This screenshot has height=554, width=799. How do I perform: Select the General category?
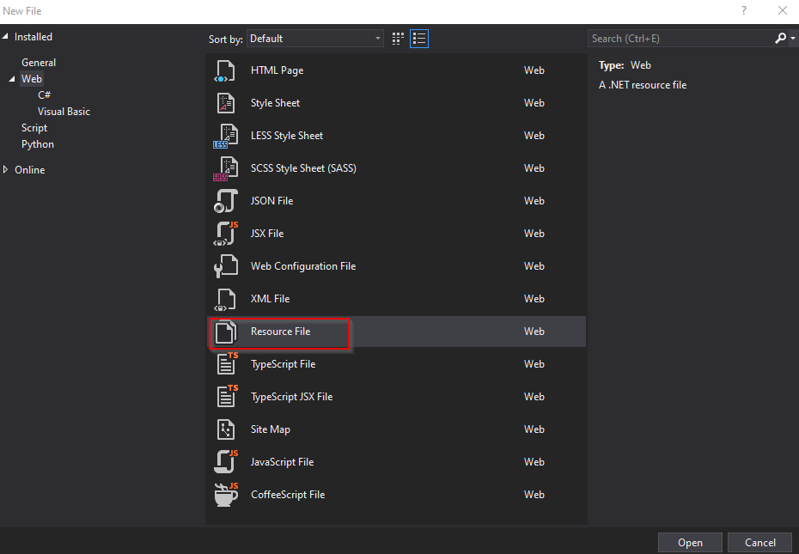[x=39, y=63]
